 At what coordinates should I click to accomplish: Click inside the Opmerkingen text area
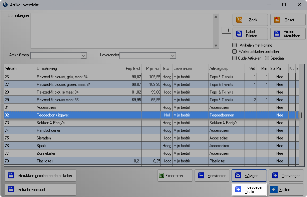click(x=122, y=31)
